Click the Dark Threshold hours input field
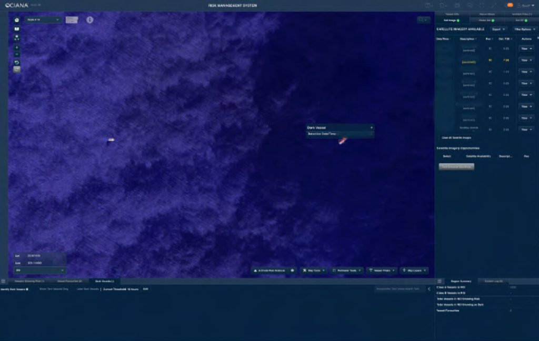Image resolution: width=539 pixels, height=341 pixels. click(x=146, y=289)
